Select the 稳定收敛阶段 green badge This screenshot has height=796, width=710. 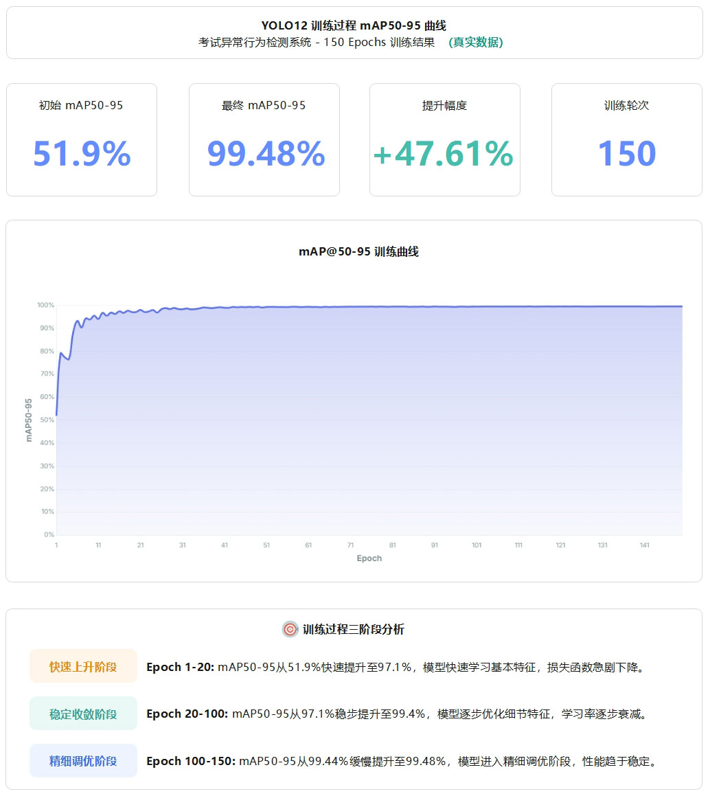click(x=83, y=714)
